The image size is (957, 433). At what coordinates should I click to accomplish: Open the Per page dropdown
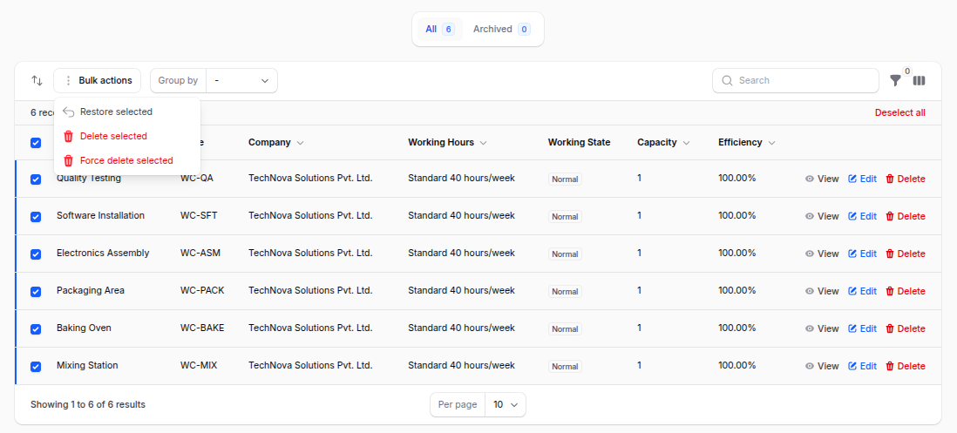click(506, 404)
